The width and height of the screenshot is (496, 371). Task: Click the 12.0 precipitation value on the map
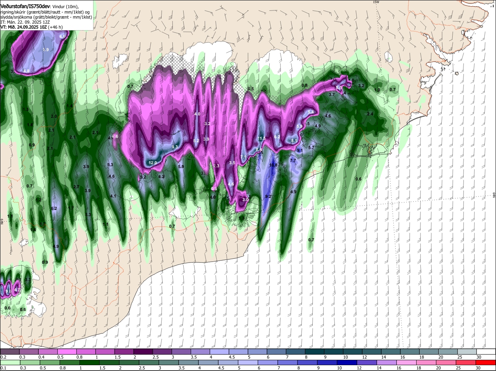click(x=153, y=163)
